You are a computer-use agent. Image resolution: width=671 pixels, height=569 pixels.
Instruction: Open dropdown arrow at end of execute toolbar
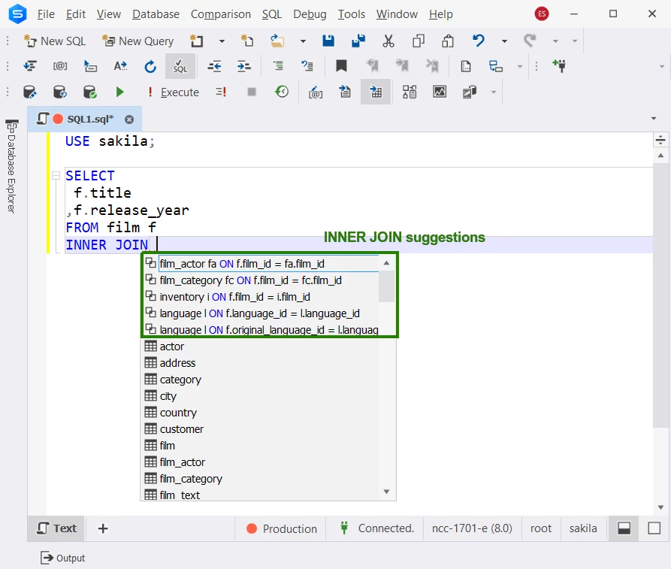click(494, 92)
